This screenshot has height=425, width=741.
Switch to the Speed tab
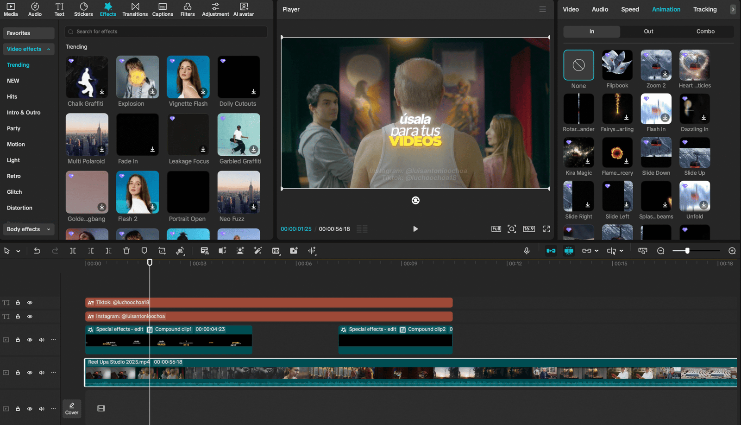pos(630,9)
